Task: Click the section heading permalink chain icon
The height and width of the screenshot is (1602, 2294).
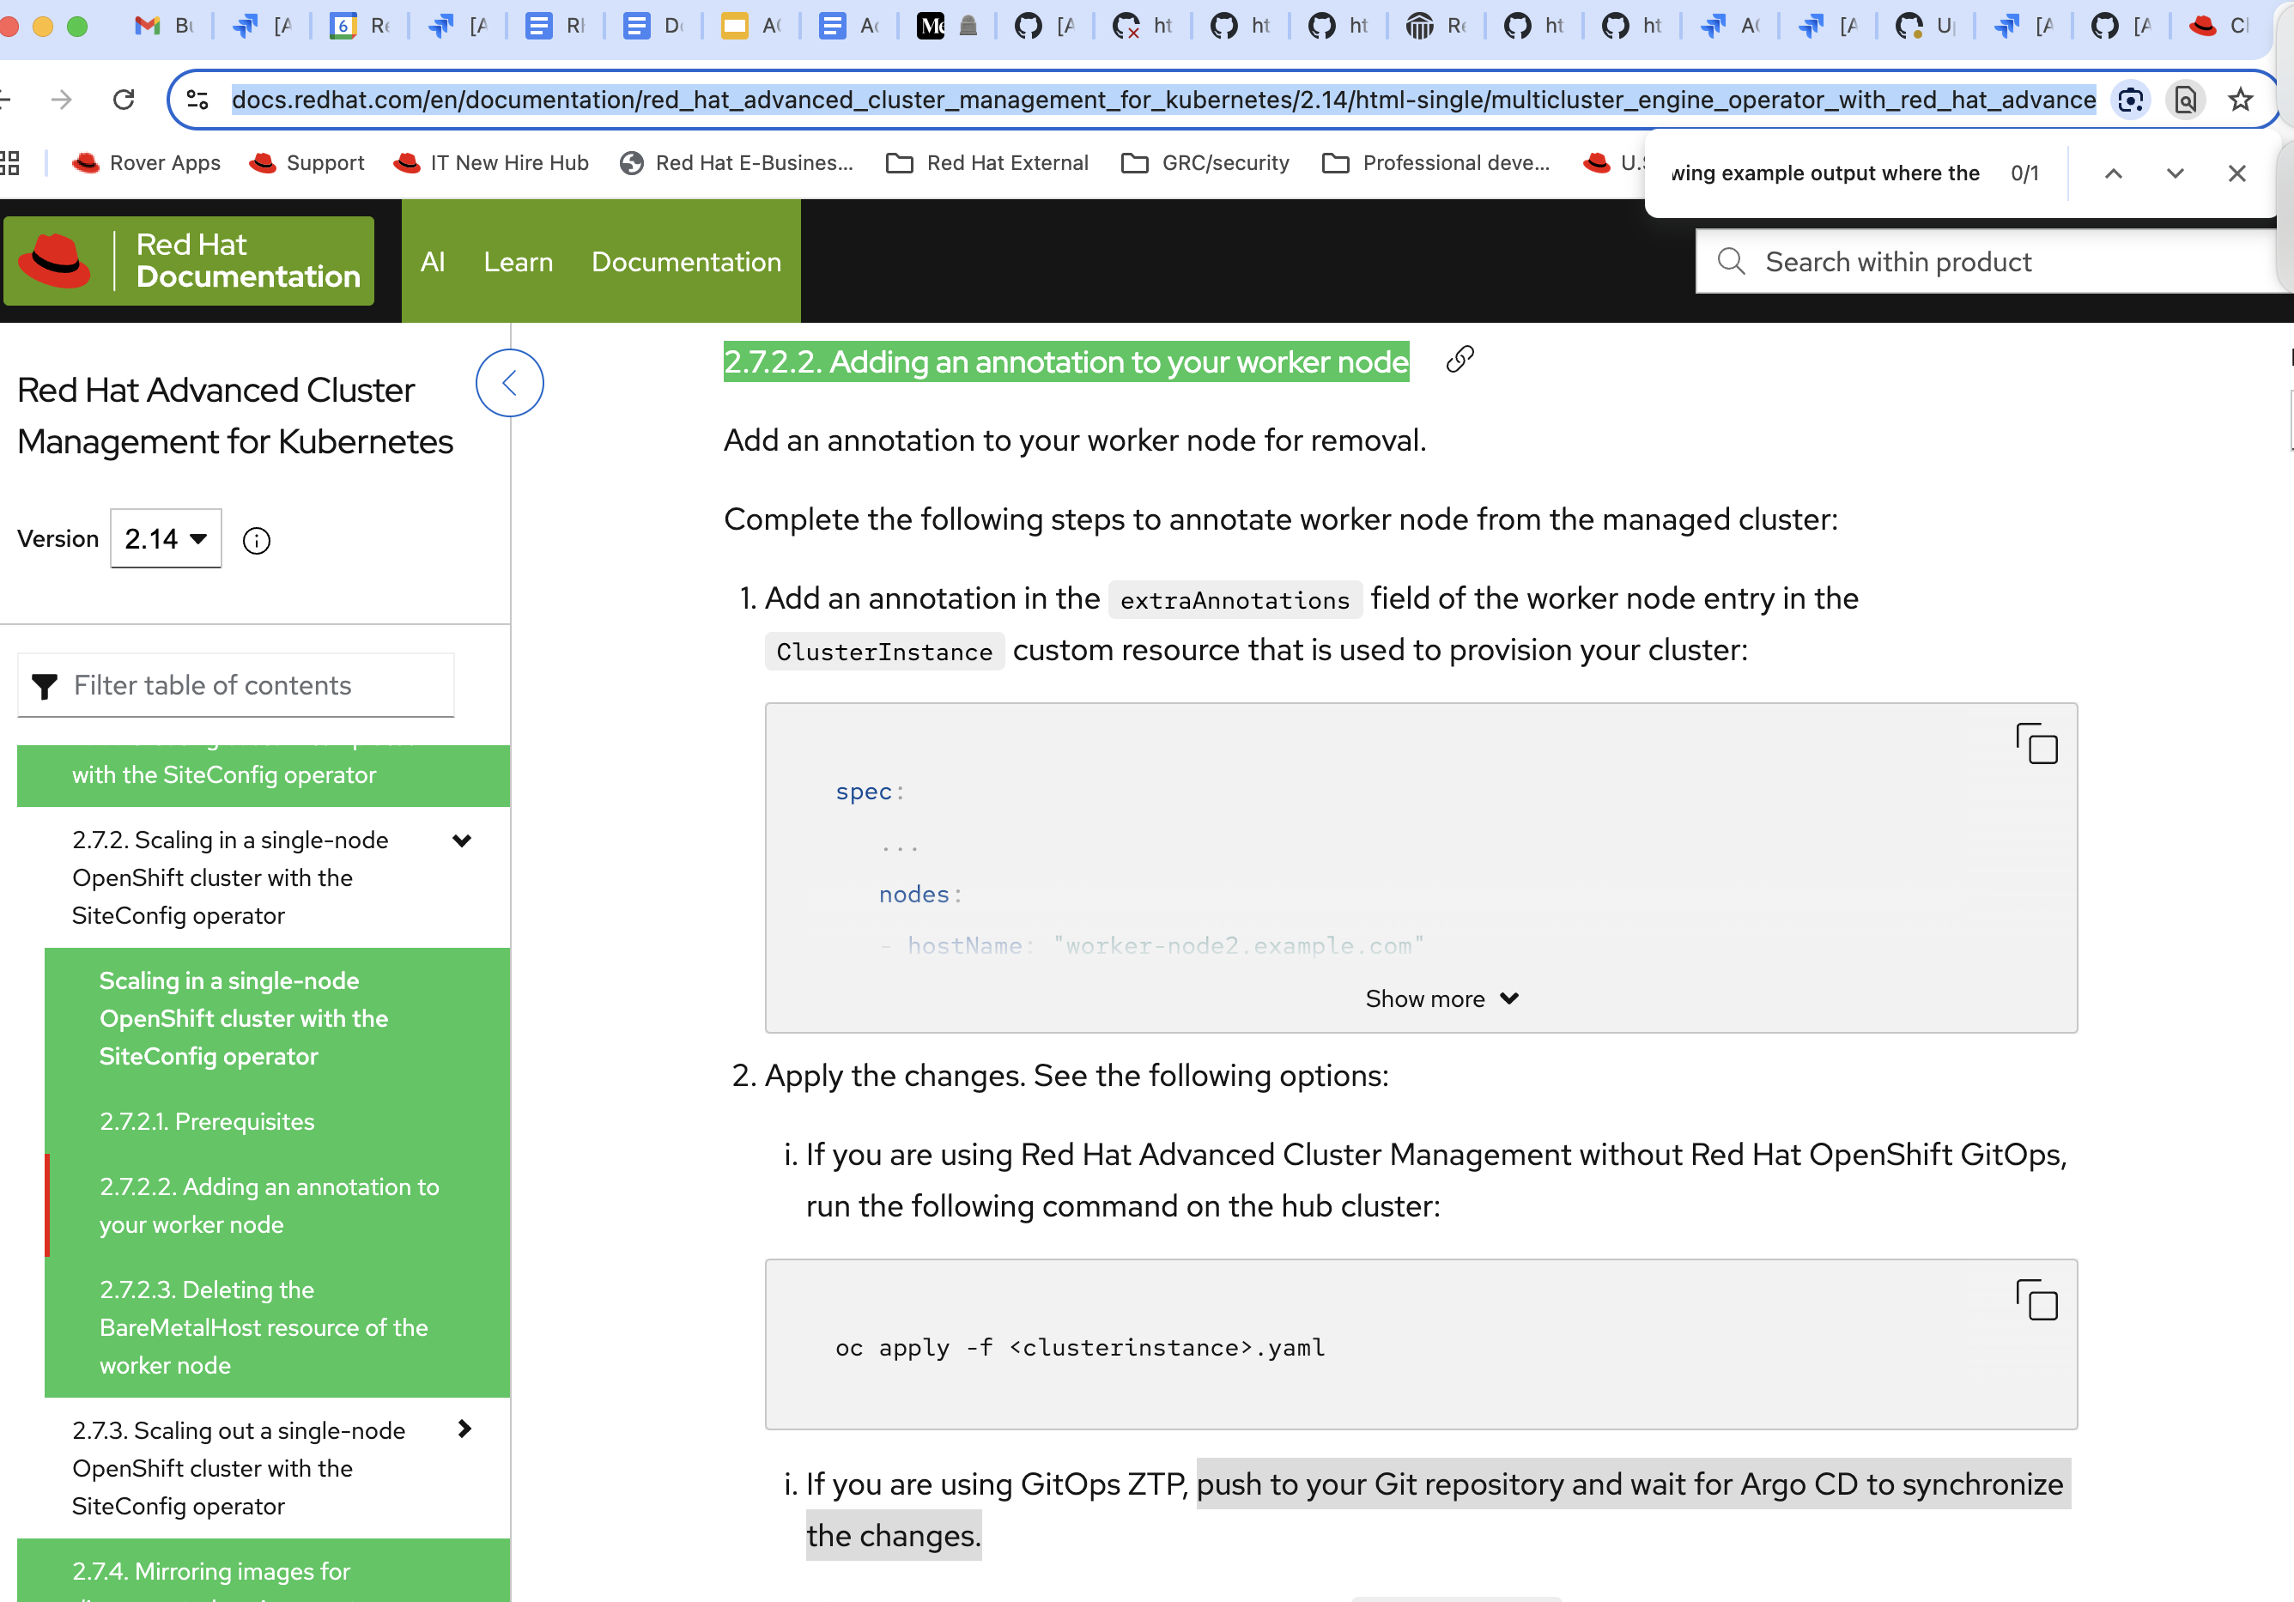Action: pos(1459,360)
